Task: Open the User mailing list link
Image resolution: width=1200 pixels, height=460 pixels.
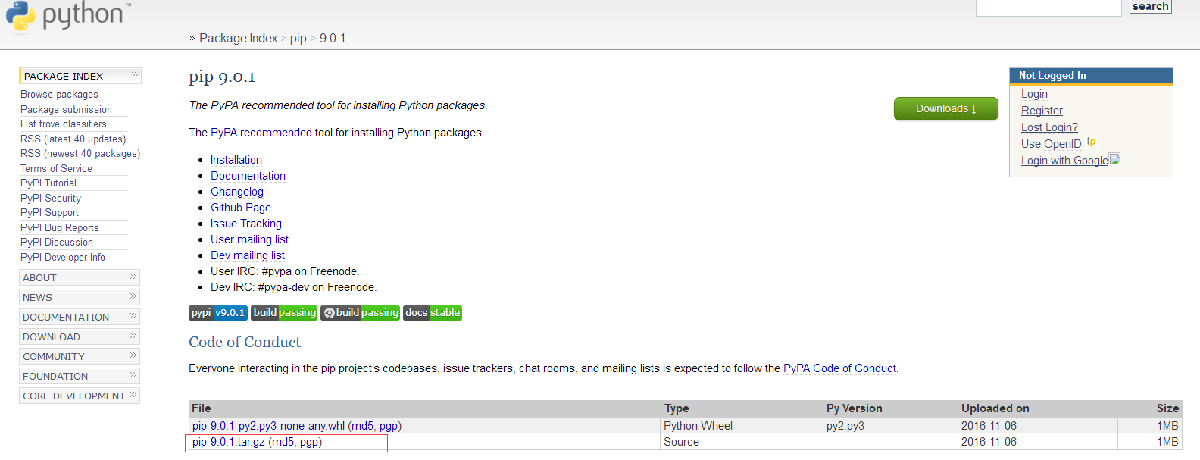Action: (x=249, y=239)
